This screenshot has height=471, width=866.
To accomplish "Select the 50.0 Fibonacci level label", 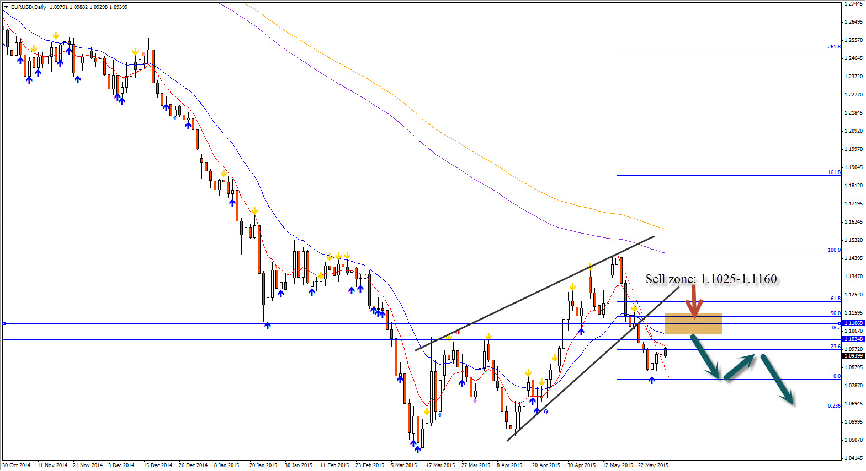I will pos(836,313).
